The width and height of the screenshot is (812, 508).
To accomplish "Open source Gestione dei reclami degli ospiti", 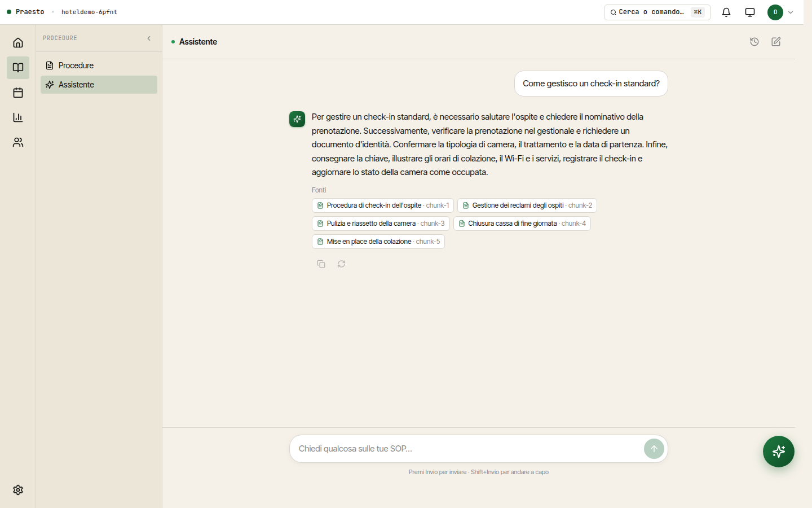I will (527, 205).
